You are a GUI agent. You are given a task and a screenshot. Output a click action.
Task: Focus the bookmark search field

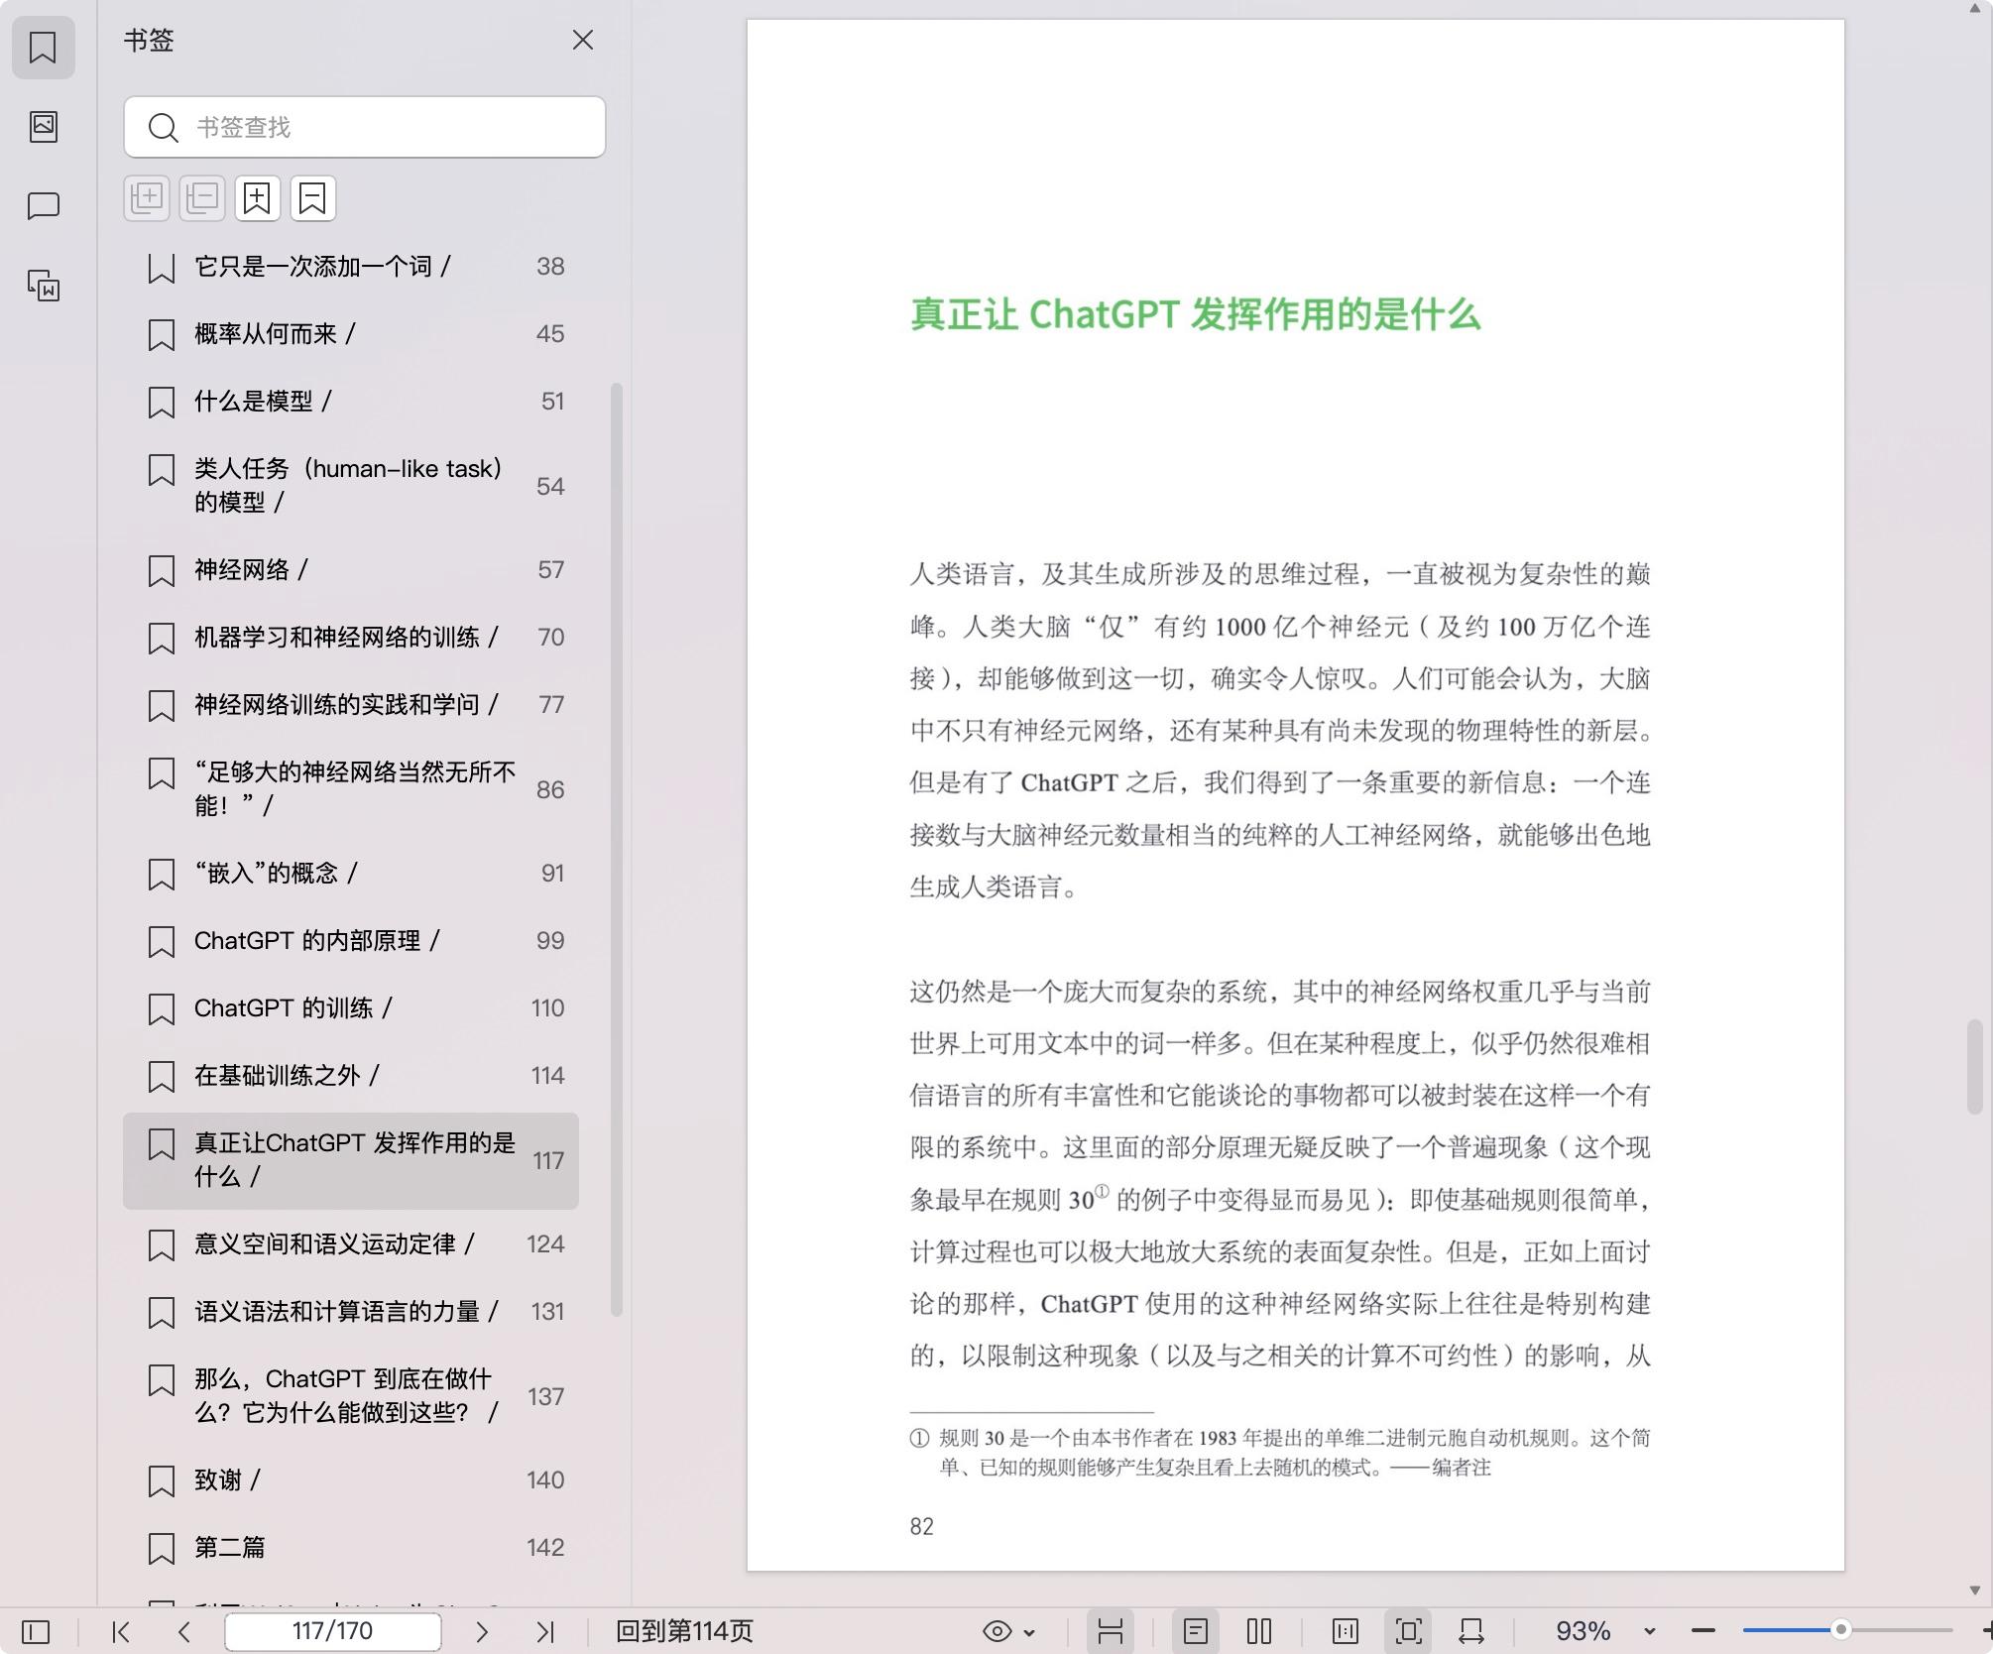click(365, 127)
